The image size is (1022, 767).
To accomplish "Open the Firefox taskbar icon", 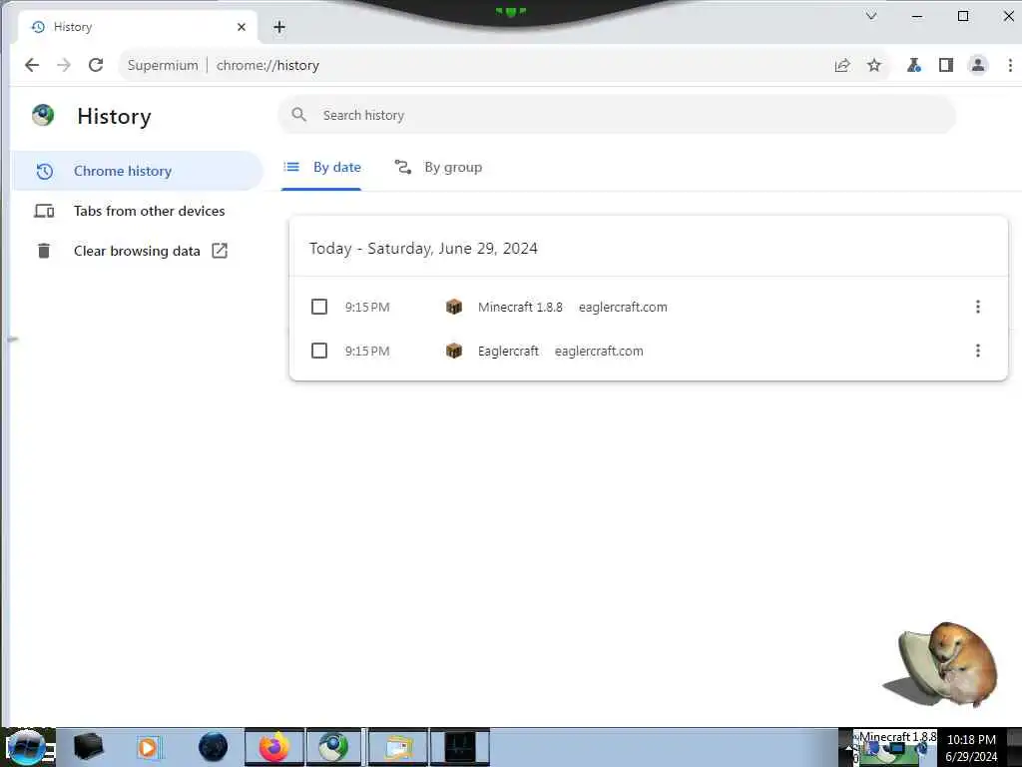I will [x=274, y=747].
